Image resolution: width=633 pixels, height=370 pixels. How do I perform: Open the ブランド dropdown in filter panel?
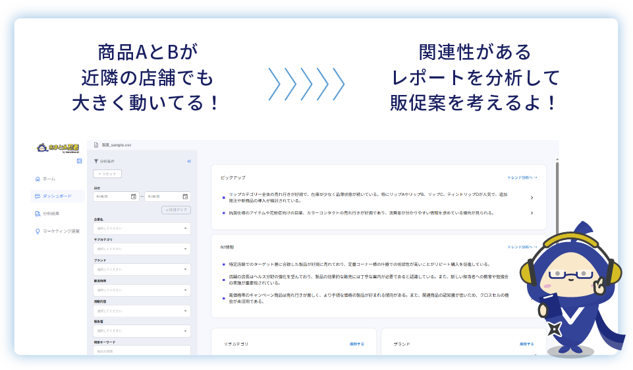tap(142, 269)
